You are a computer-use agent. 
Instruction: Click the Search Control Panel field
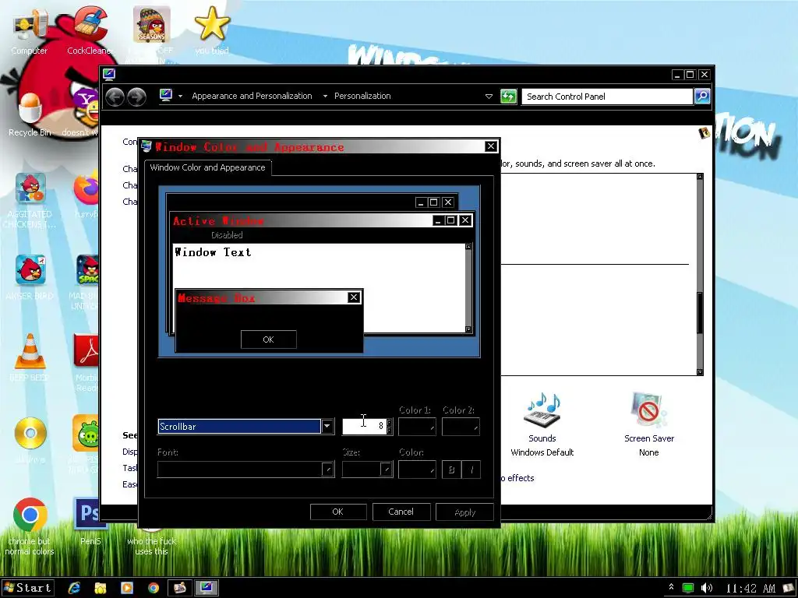607,96
